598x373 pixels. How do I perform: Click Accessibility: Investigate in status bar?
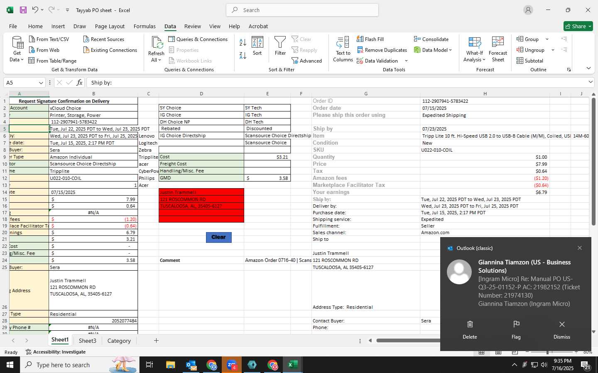tap(56, 352)
